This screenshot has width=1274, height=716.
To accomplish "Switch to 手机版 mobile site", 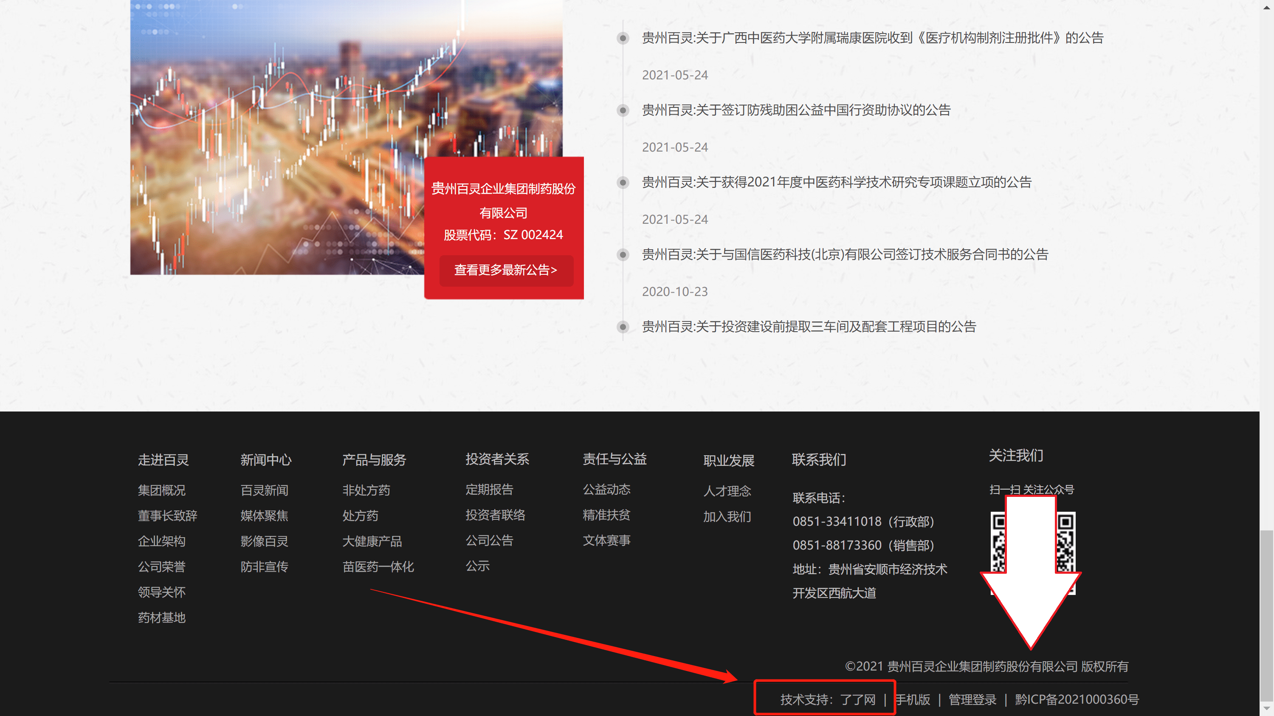I will point(913,700).
